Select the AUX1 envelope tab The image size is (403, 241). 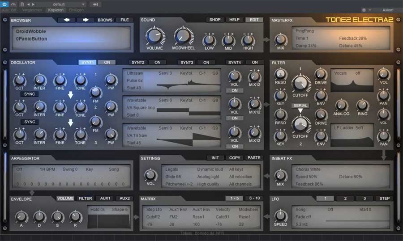(105, 199)
